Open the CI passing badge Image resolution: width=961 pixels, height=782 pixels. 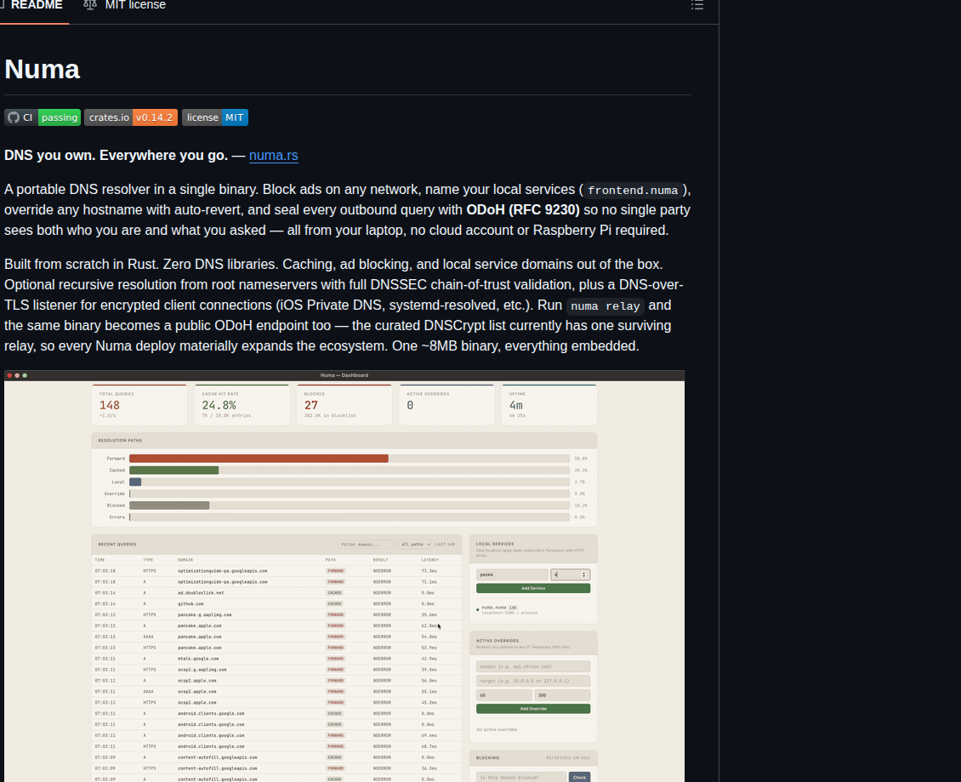click(x=43, y=117)
